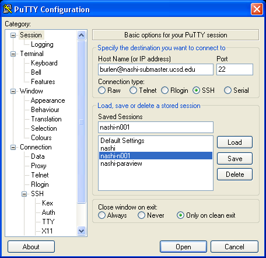Click the PuTTY icon in title bar
Viewport: 266px width, 258px height.
tap(8, 9)
